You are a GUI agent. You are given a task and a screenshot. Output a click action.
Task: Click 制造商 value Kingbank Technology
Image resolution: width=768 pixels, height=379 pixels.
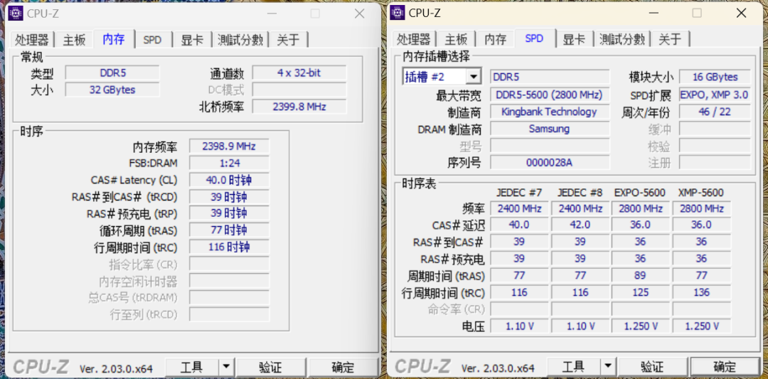pyautogui.click(x=550, y=112)
